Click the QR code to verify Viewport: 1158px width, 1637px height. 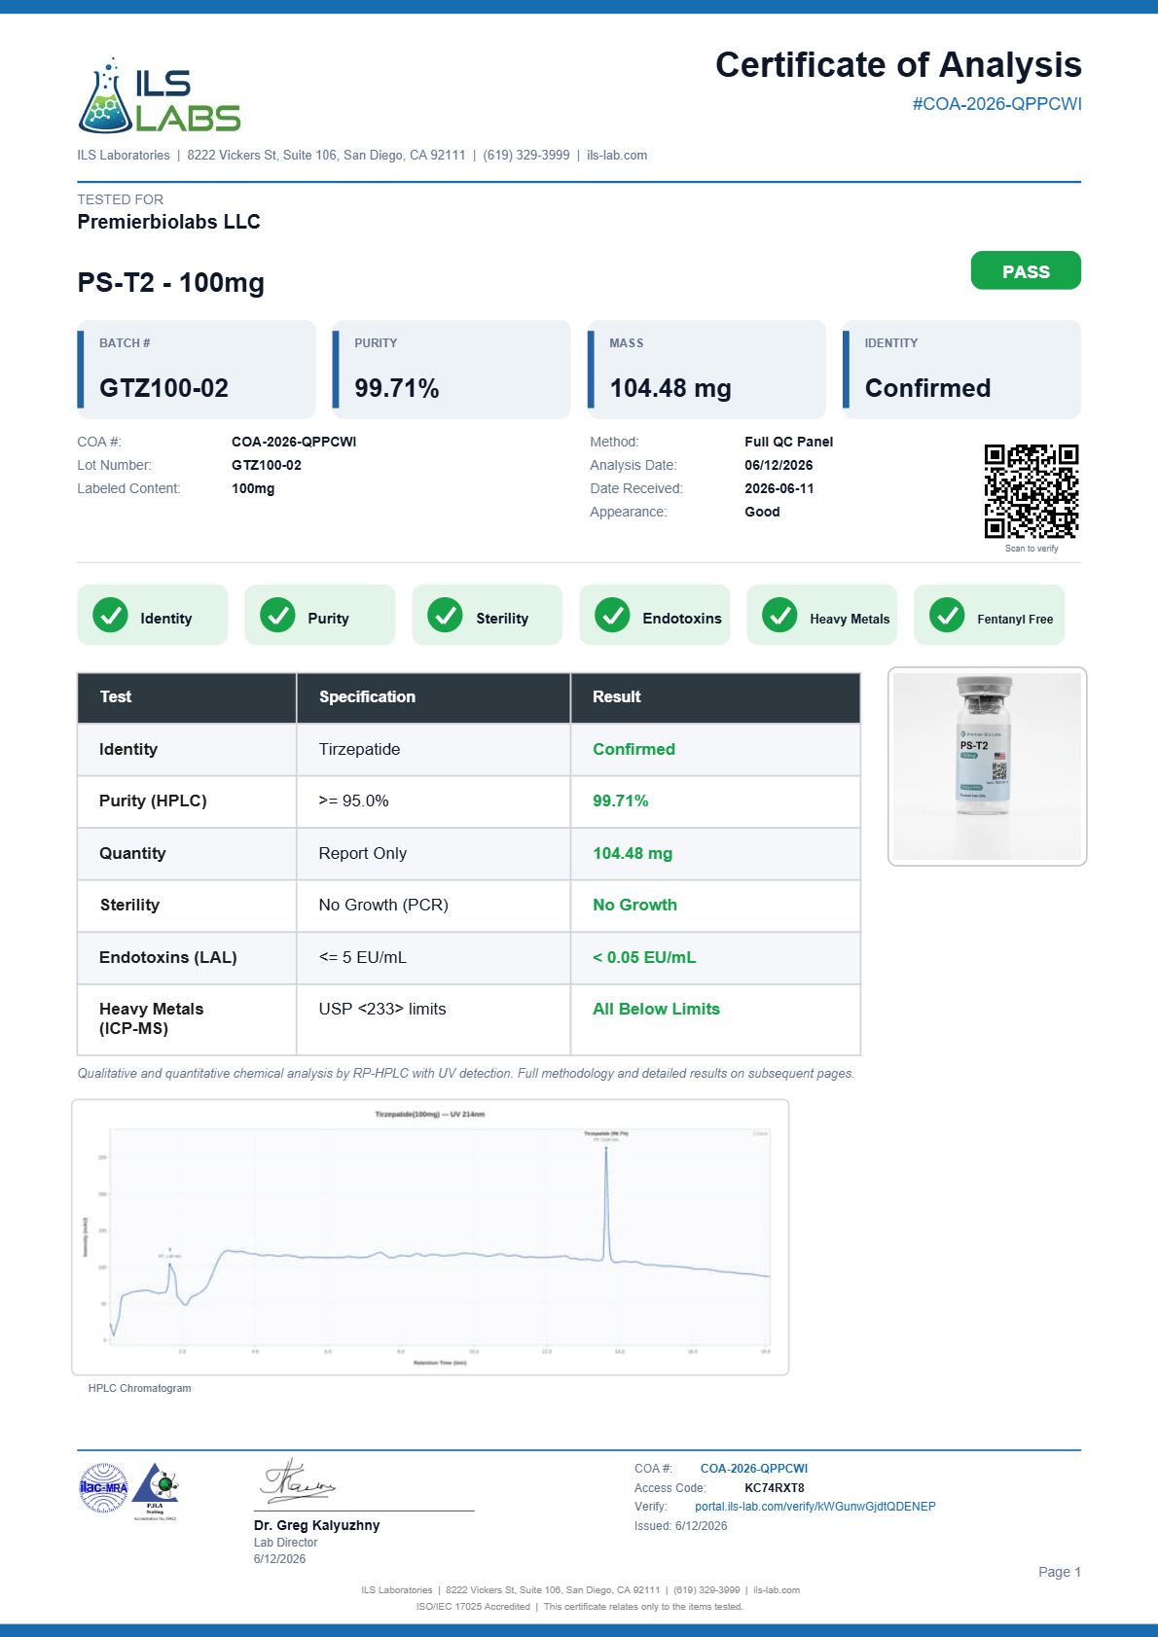tap(1031, 491)
